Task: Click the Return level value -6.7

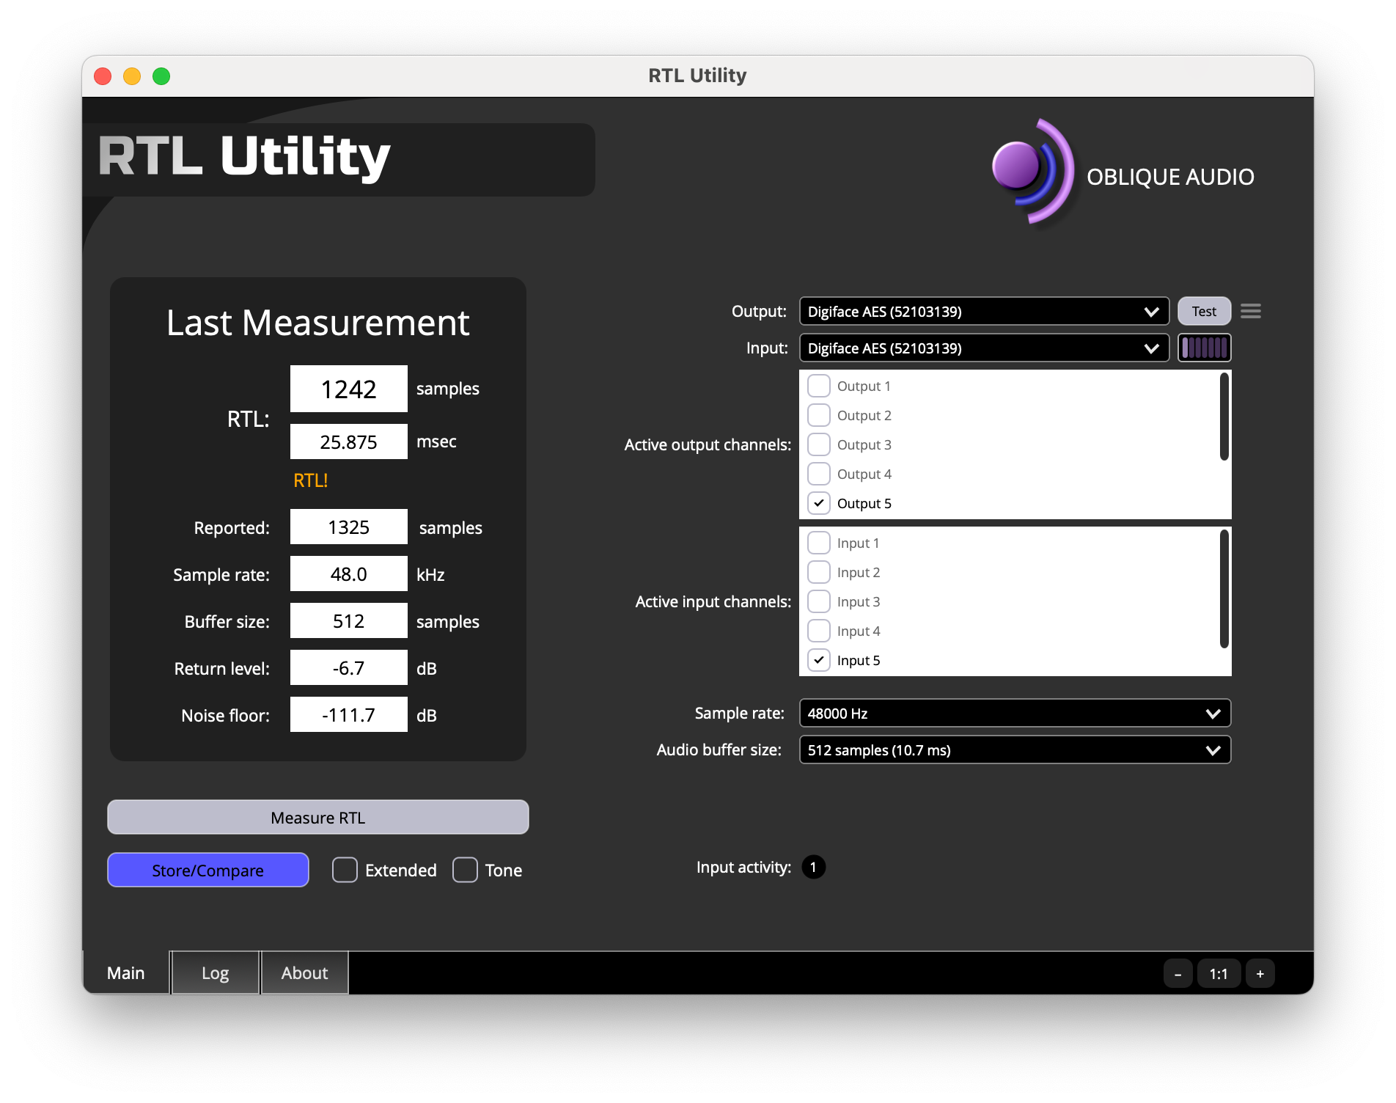Action: tap(348, 667)
